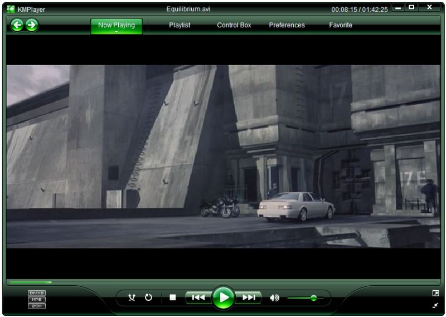Image resolution: width=446 pixels, height=317 pixels.
Task: Switch to the Now Playing tab
Action: point(117,25)
